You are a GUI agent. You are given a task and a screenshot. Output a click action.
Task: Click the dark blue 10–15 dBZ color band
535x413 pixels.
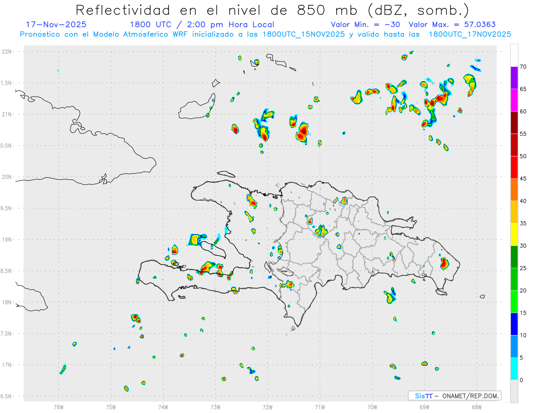[x=514, y=324]
